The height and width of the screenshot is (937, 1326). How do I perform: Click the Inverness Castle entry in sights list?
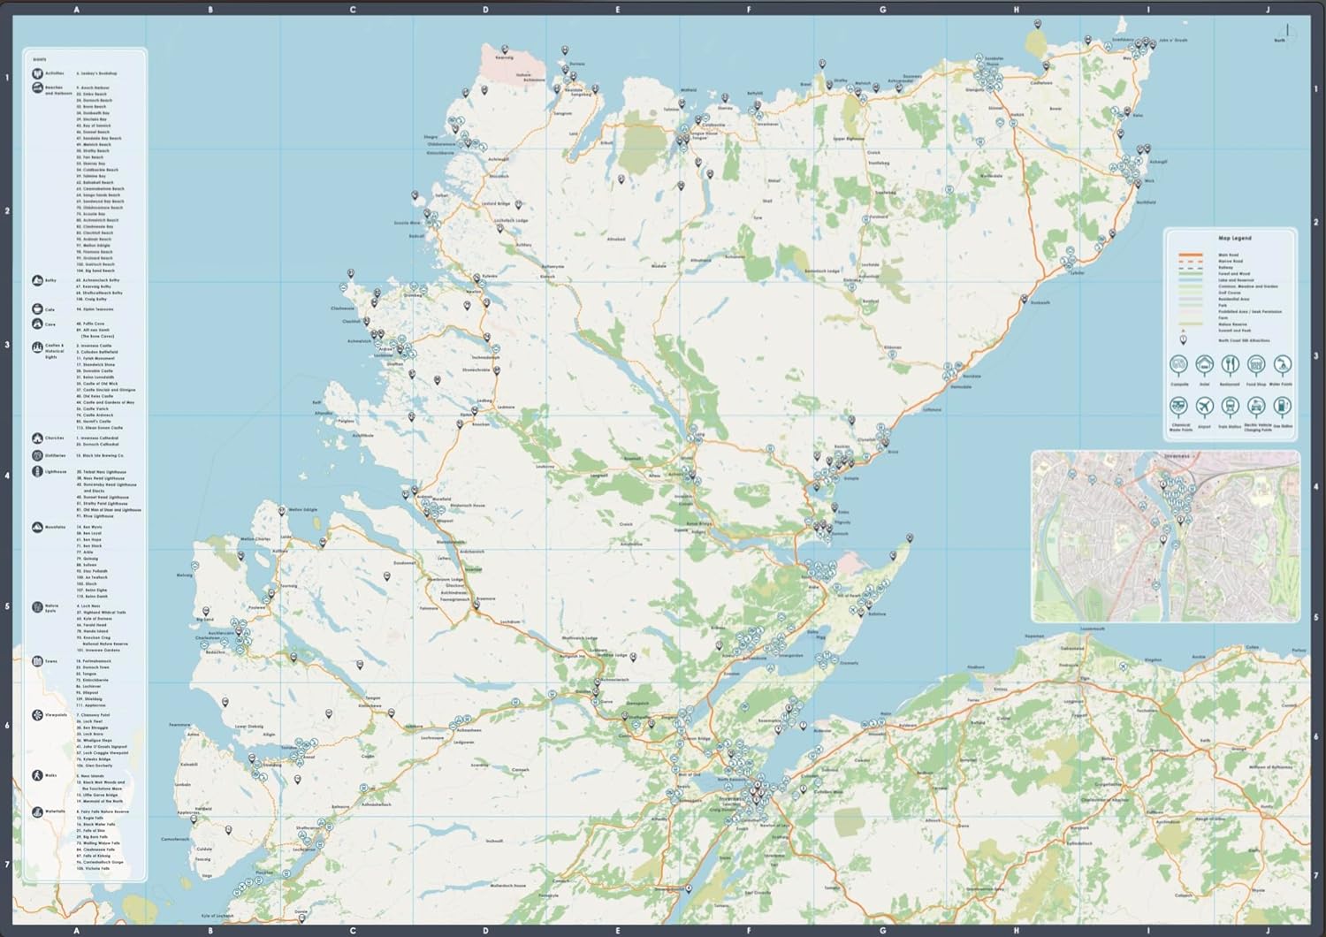pos(95,346)
